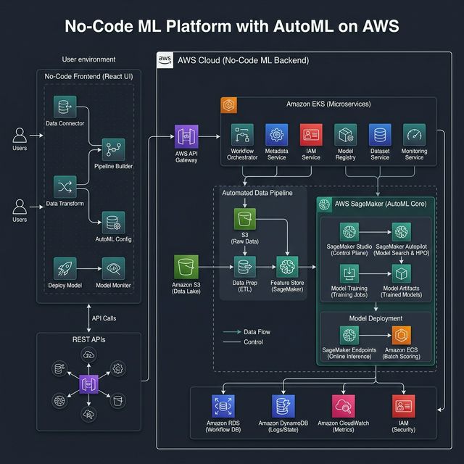Select the central REST APIs gateway icon
The height and width of the screenshot is (464, 464).
[88, 384]
